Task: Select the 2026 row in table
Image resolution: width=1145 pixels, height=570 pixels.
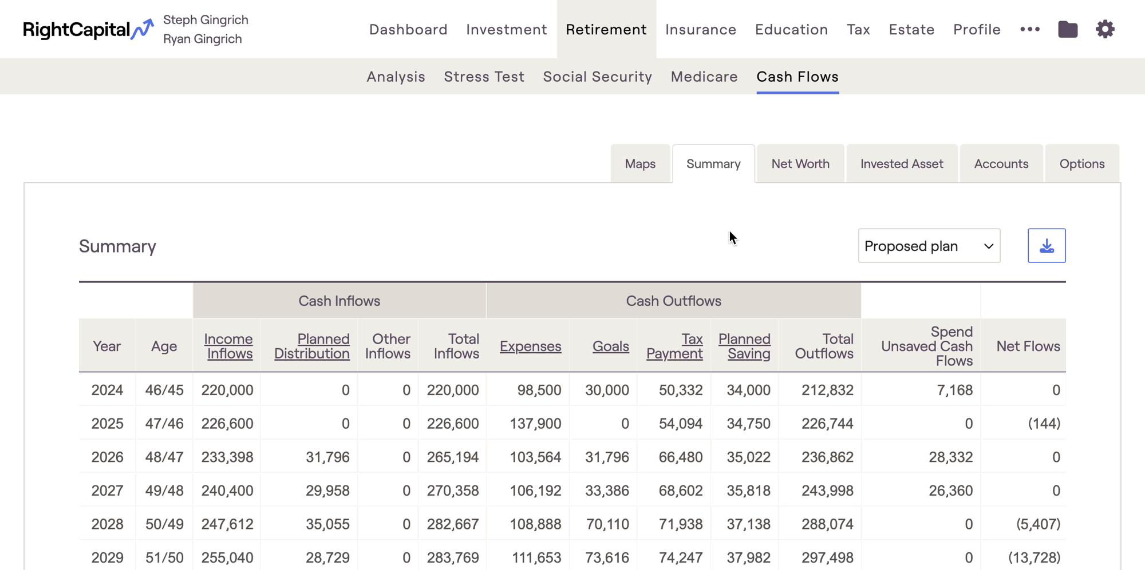Action: pyautogui.click(x=107, y=457)
